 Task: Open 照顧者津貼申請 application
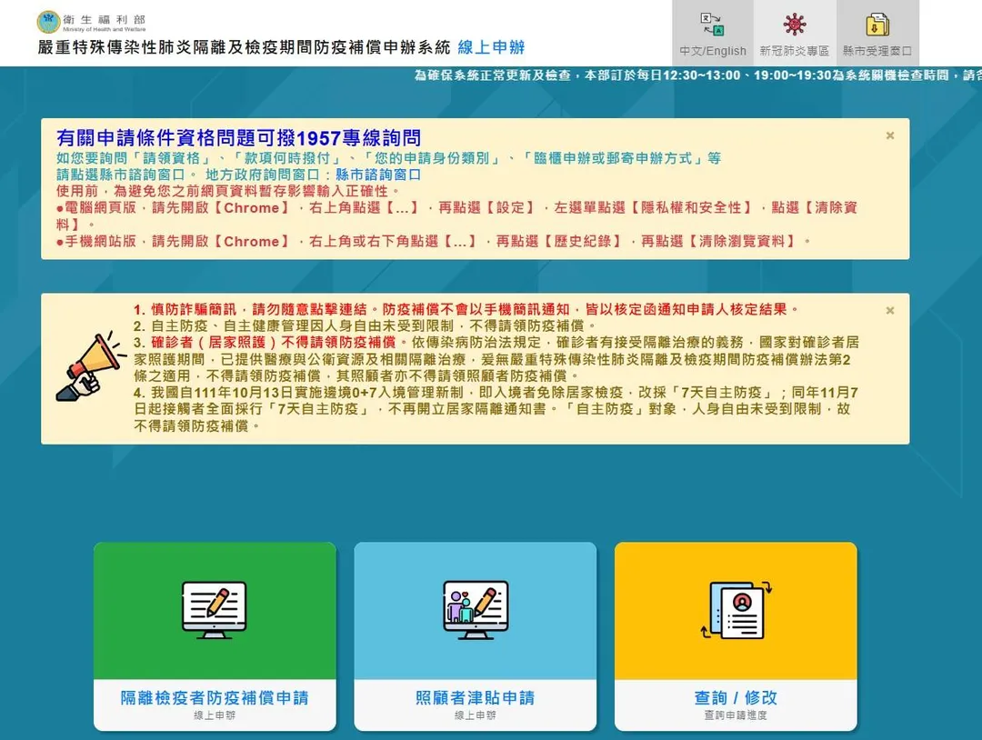click(476, 697)
